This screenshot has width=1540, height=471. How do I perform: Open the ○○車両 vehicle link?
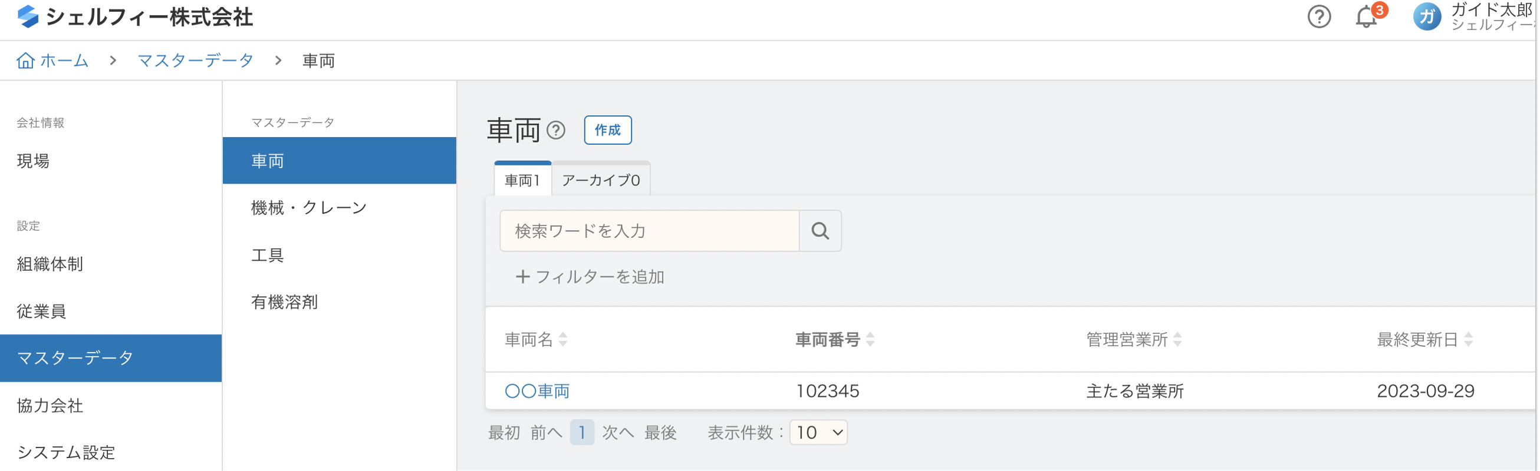pos(537,391)
